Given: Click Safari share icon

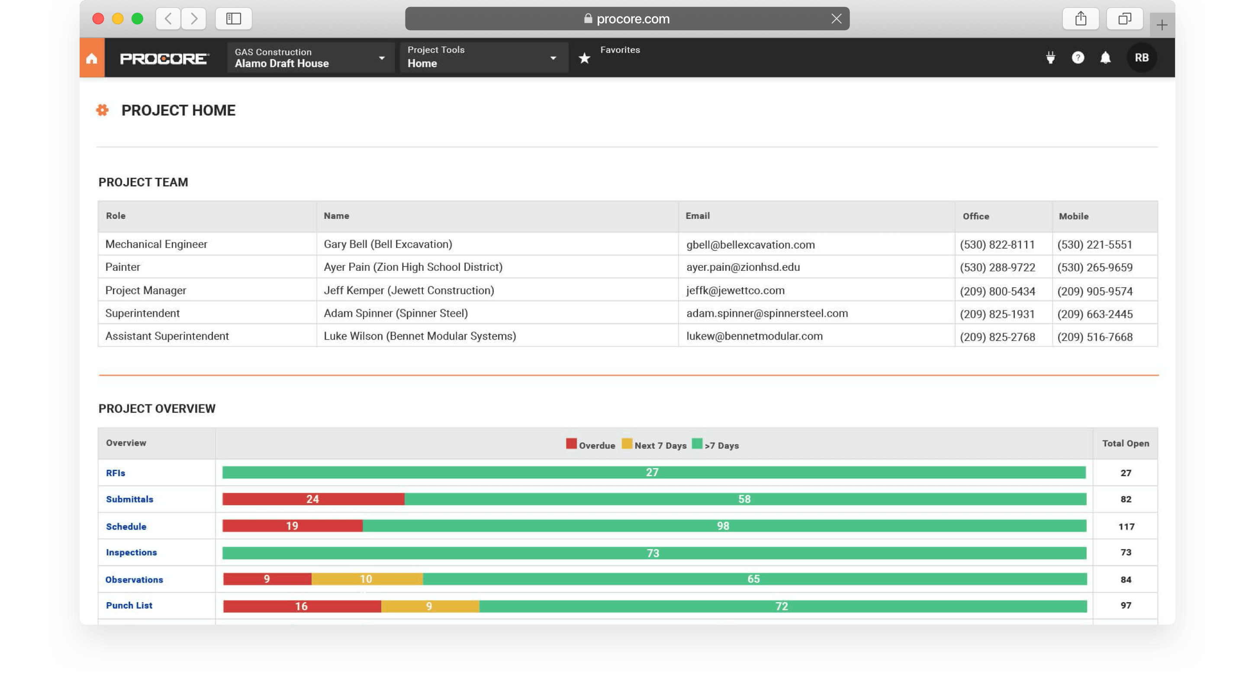Looking at the screenshot, I should pos(1081,19).
